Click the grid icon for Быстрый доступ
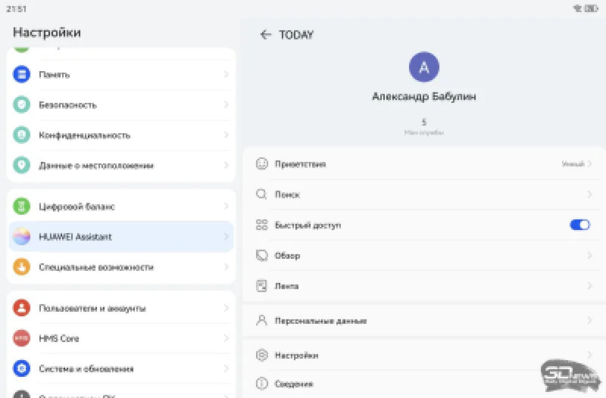Viewport: 606px width, 398px height. point(262,225)
